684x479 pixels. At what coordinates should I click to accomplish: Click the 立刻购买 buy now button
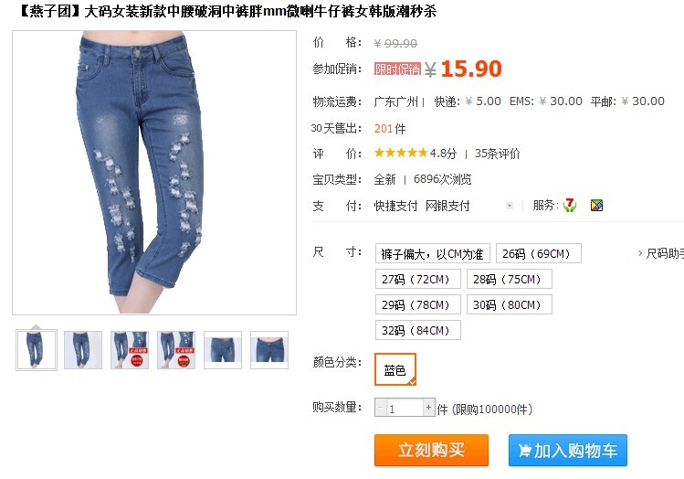(x=431, y=450)
